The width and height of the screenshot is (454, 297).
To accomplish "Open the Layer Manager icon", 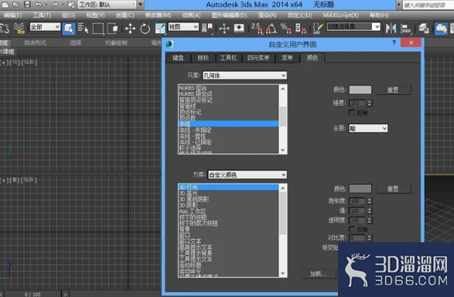I will point(424,29).
